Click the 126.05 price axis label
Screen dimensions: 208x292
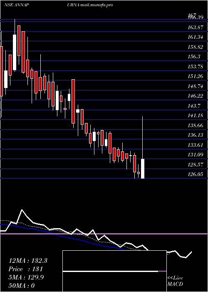195,174
